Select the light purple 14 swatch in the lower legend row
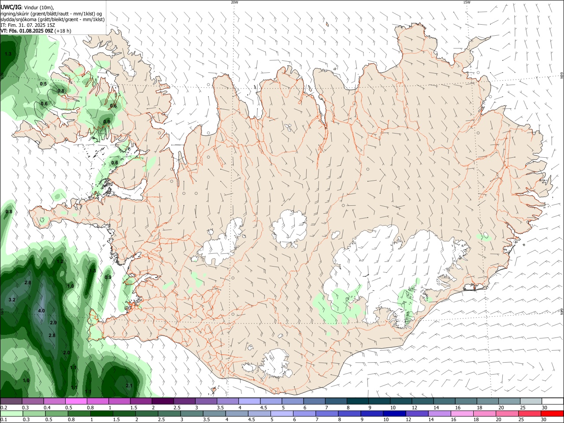 (x=440, y=413)
